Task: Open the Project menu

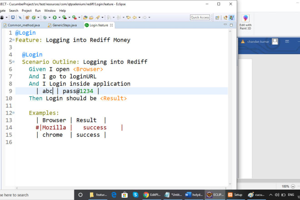Action: pyautogui.click(x=27, y=11)
